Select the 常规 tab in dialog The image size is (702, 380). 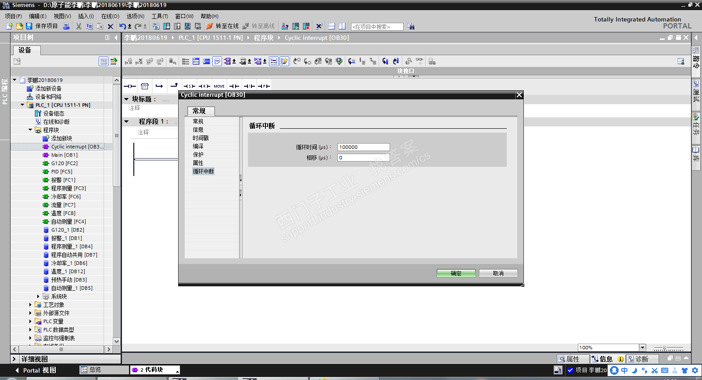coord(201,111)
